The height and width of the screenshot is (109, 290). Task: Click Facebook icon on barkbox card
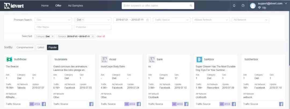(x=234, y=104)
